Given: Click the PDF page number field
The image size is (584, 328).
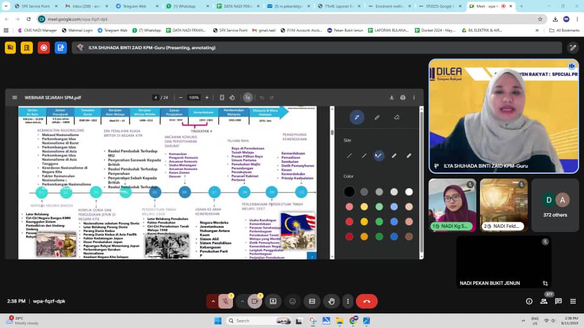Looking at the screenshot, I should coord(156,97).
